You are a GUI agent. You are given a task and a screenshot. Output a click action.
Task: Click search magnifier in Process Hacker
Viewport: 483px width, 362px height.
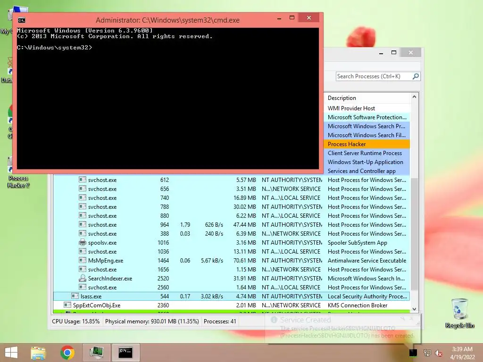tap(416, 76)
